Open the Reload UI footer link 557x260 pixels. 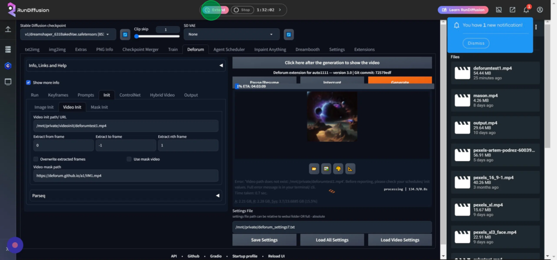276,256
